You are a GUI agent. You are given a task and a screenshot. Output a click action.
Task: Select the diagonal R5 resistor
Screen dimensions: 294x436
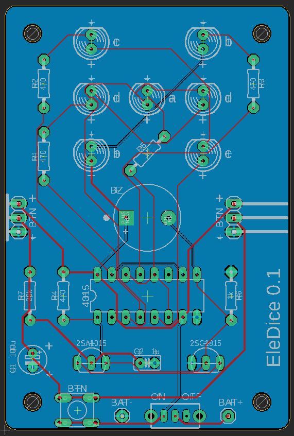click(x=147, y=153)
